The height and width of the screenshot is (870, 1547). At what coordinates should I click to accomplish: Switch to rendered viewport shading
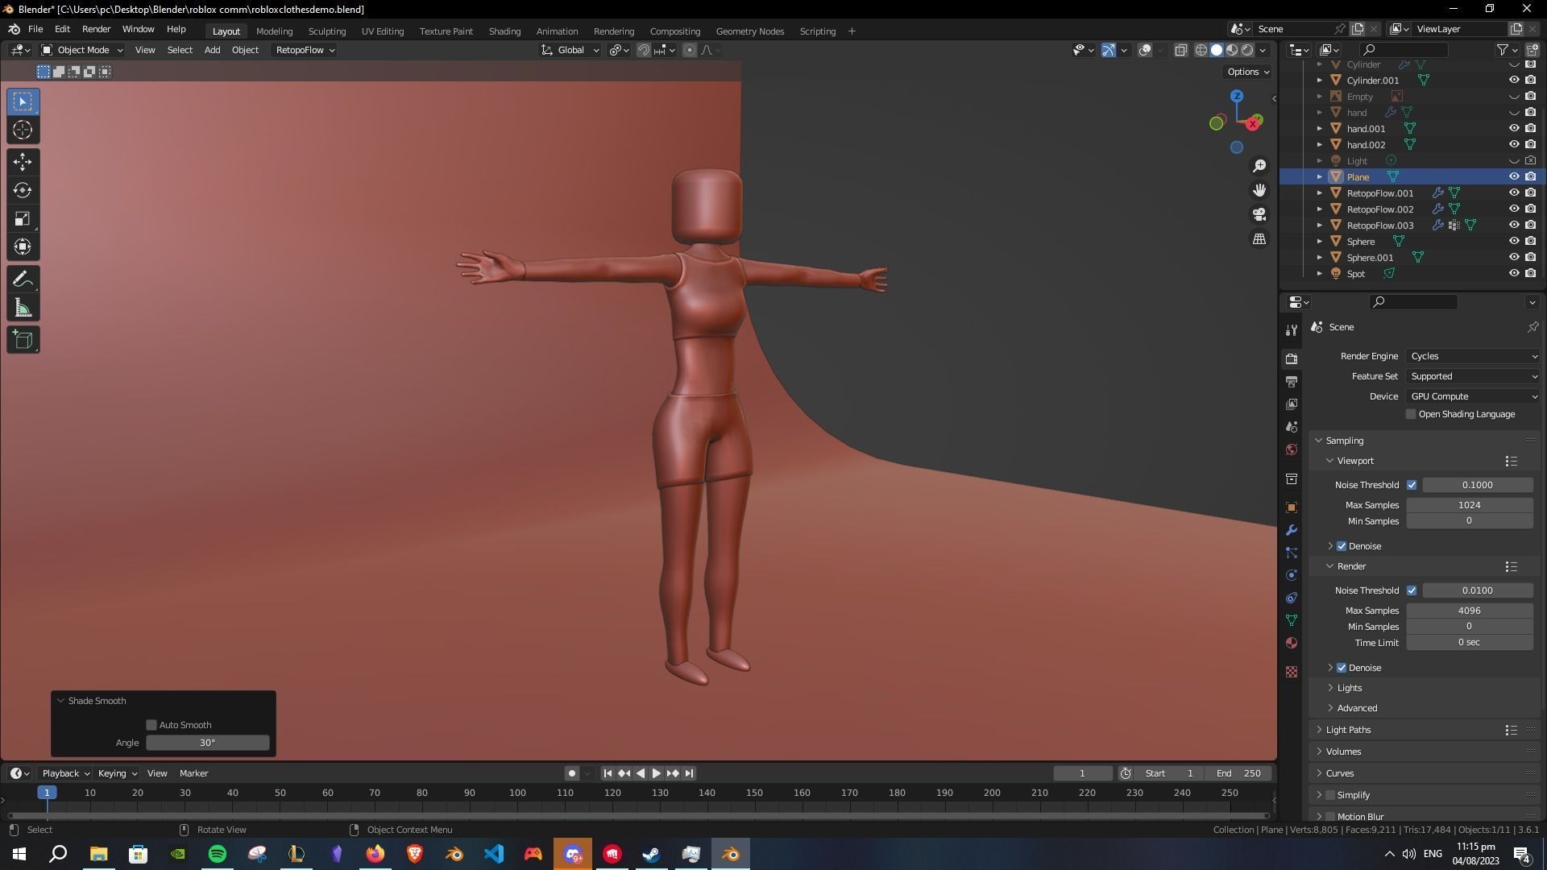(x=1247, y=50)
